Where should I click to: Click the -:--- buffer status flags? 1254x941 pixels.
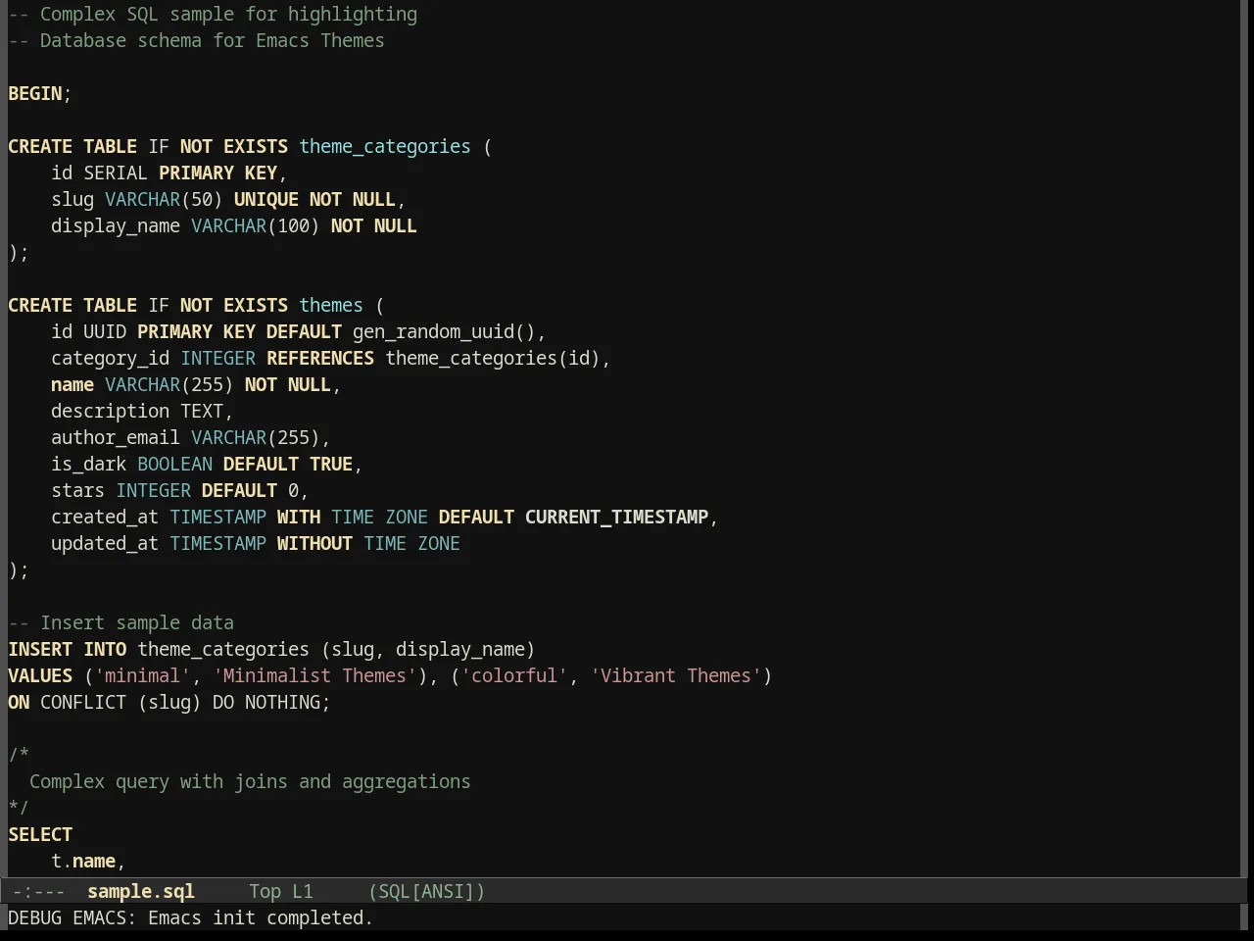39,891
